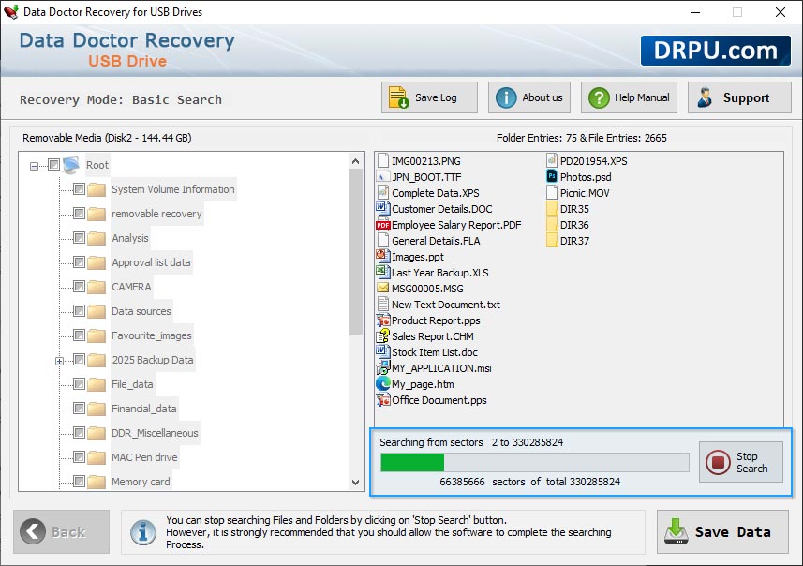803x566 pixels.
Task: Enable the Approval list data checkbox
Action: (x=79, y=261)
